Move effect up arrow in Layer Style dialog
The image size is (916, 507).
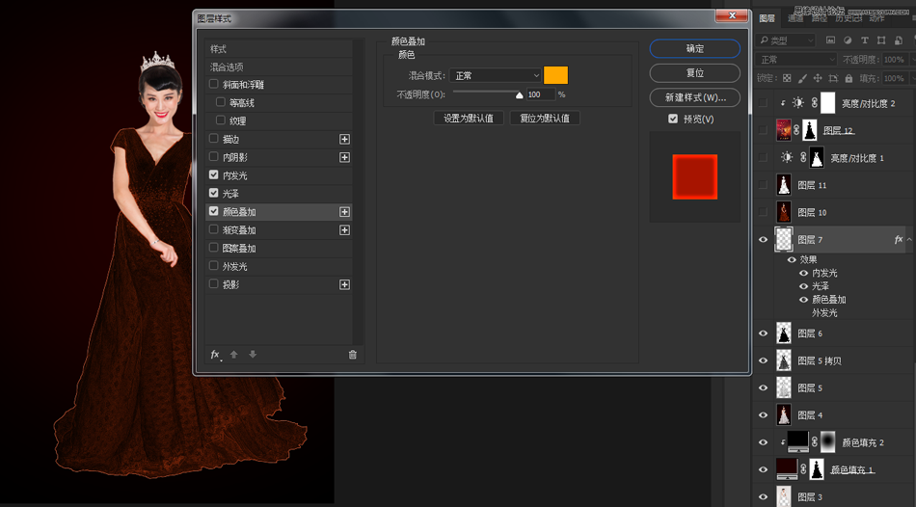[233, 355]
